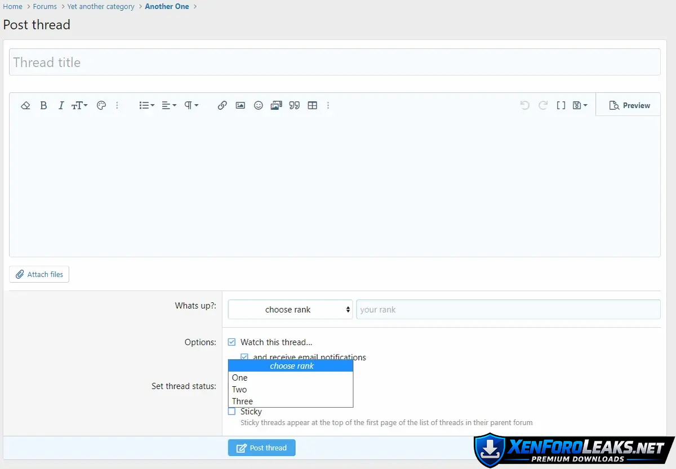The height and width of the screenshot is (469, 676).
Task: Enable the Sticky thread checkbox
Action: point(232,412)
